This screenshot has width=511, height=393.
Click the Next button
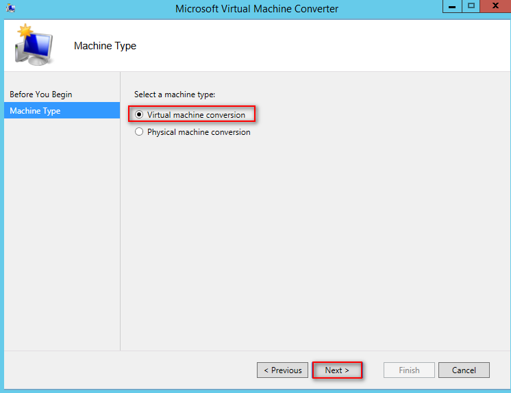[337, 370]
